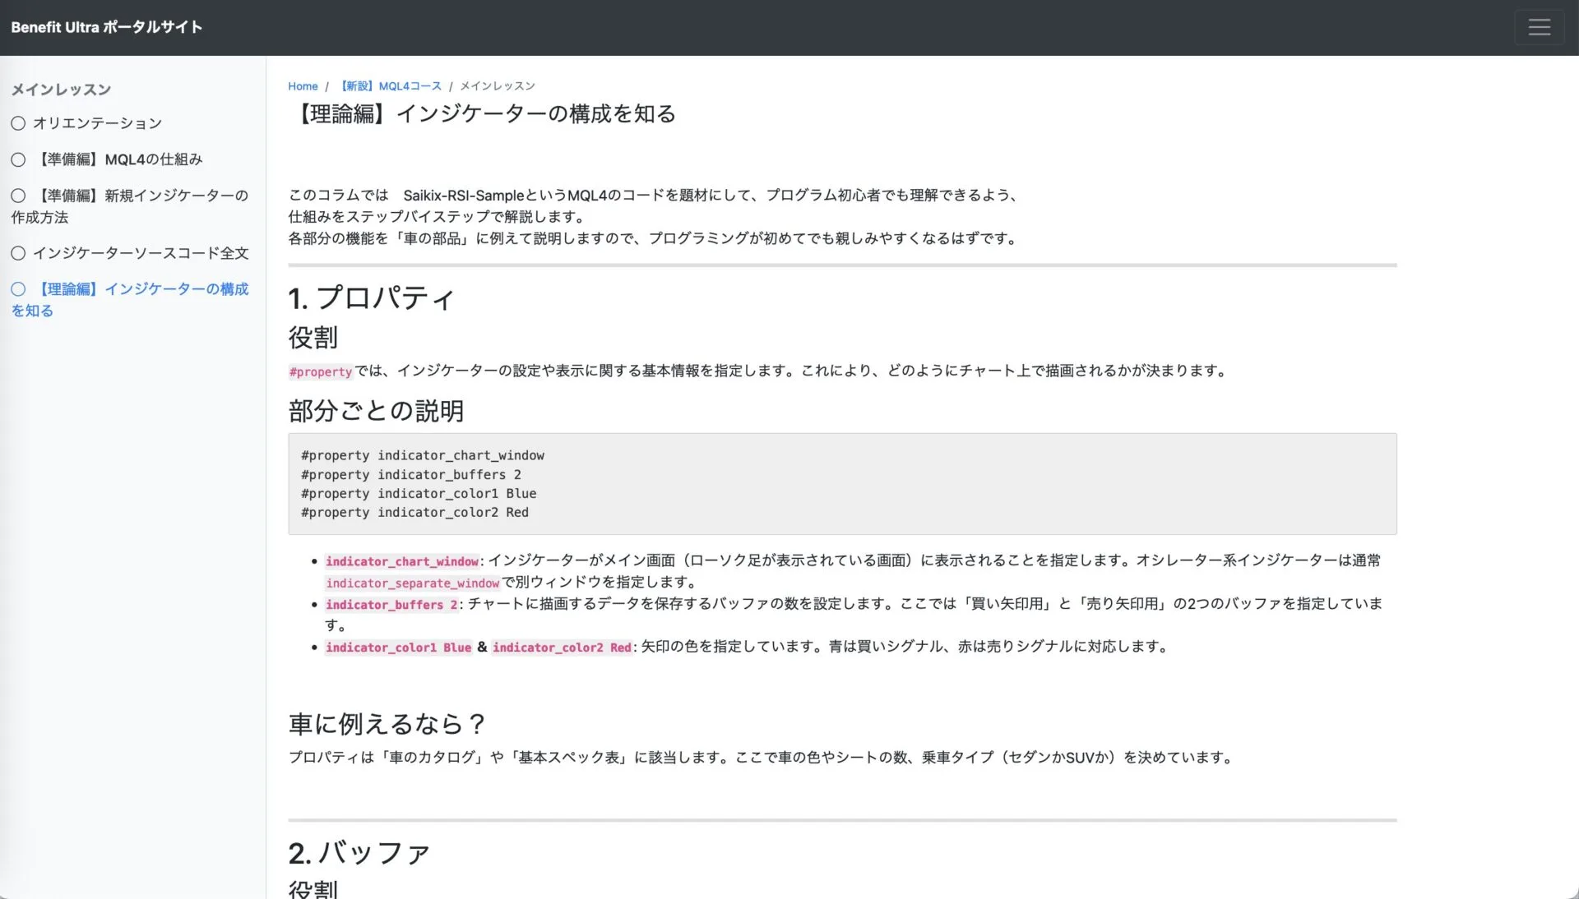Click the blue circle of the active 【理論編】 lesson
The width and height of the screenshot is (1579, 899).
click(x=18, y=289)
